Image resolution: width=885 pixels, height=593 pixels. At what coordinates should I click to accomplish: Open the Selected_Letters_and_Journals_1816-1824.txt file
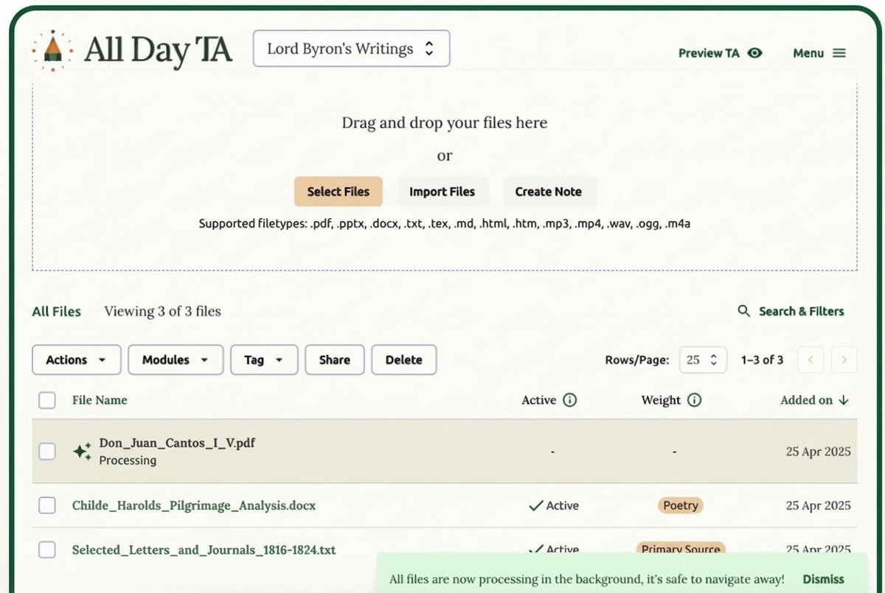[x=204, y=550]
